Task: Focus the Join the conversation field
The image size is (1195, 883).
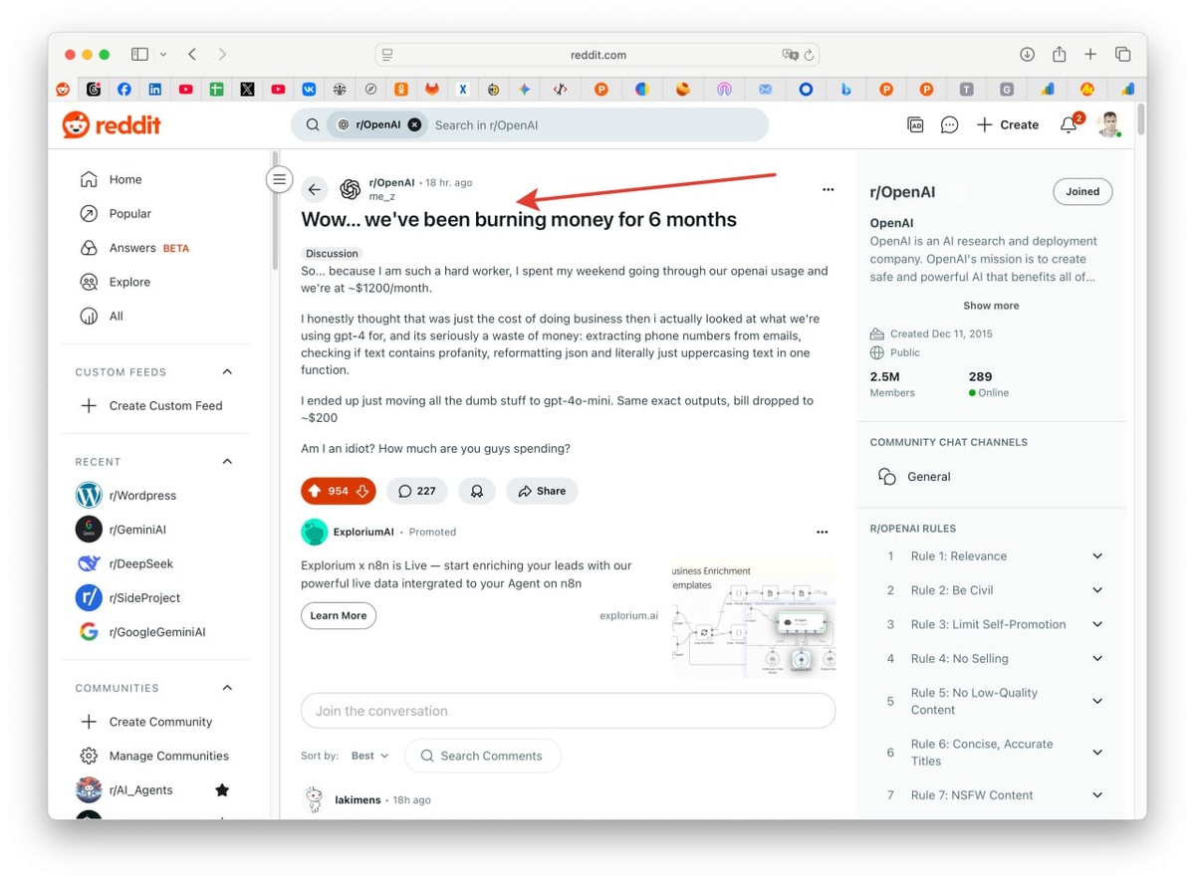Action: click(568, 711)
